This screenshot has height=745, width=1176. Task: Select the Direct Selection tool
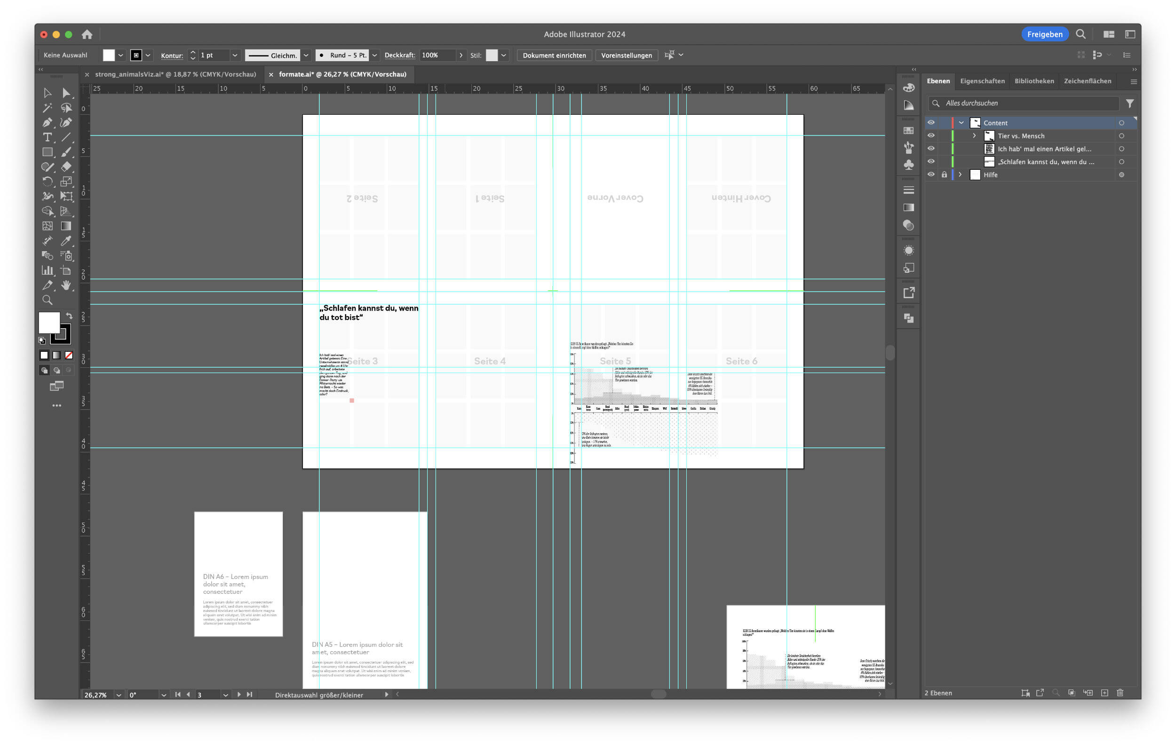click(66, 93)
